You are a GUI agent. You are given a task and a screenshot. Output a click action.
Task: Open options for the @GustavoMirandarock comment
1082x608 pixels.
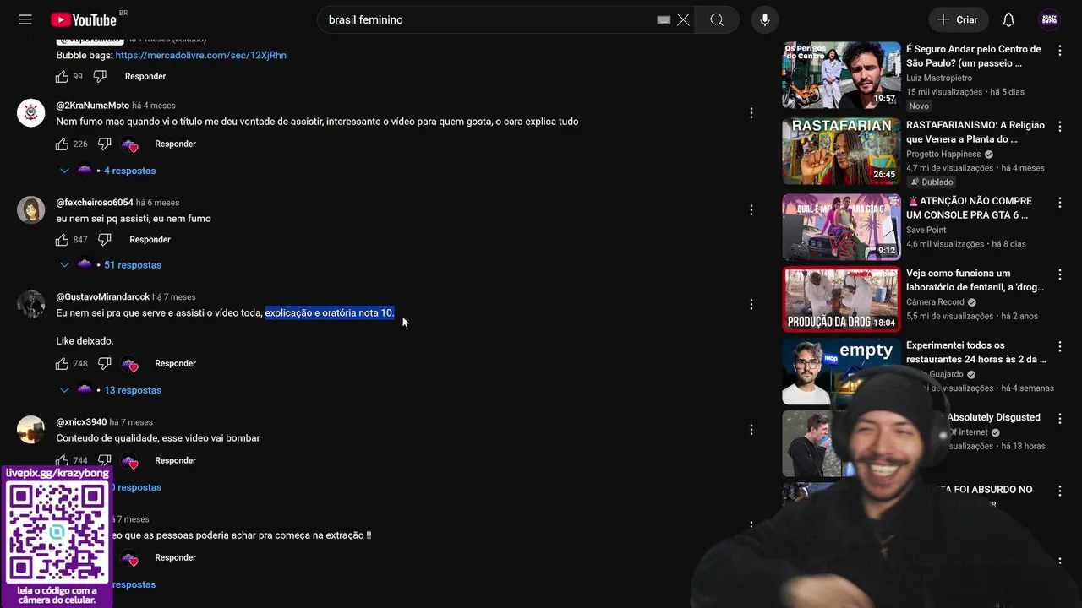coord(751,305)
